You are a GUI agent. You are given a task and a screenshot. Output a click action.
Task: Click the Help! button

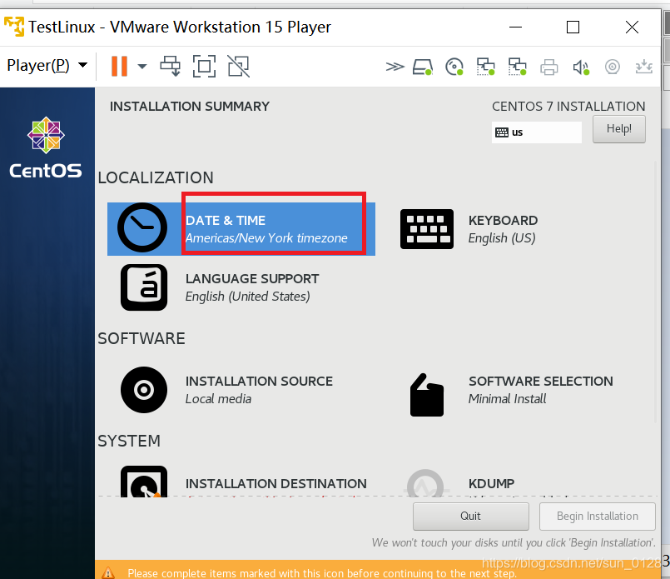(618, 129)
